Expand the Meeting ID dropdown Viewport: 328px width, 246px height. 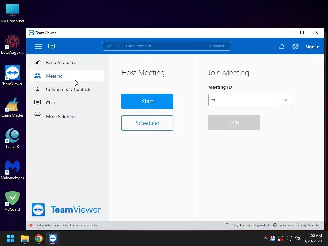pos(285,100)
